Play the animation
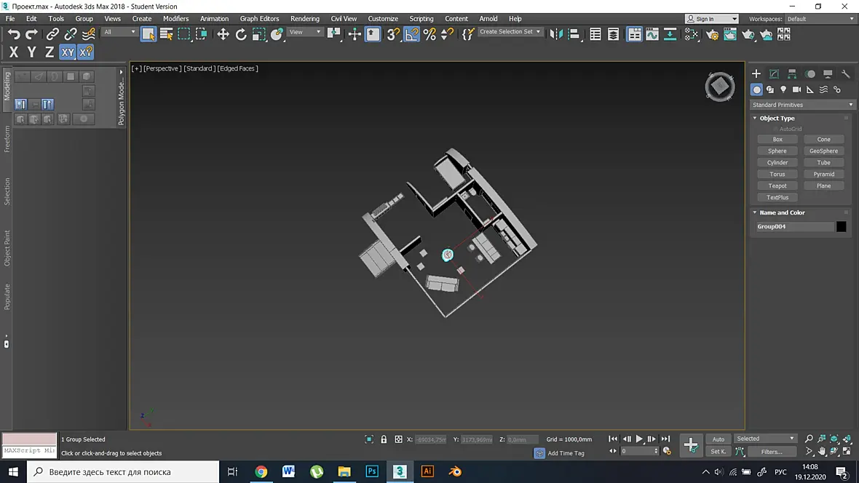Image resolution: width=859 pixels, height=483 pixels. (x=638, y=439)
